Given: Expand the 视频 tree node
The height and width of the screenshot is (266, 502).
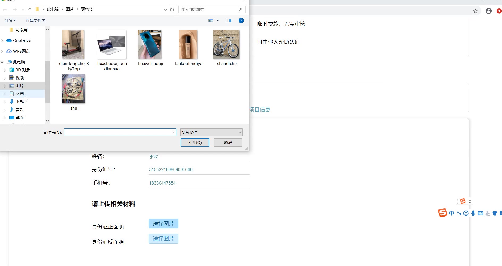Looking at the screenshot, I should click(x=5, y=78).
